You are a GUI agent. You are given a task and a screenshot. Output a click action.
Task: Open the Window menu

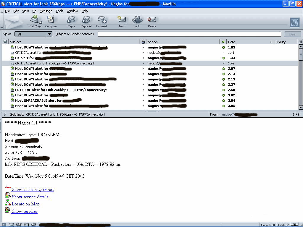pyautogui.click(x=72, y=11)
